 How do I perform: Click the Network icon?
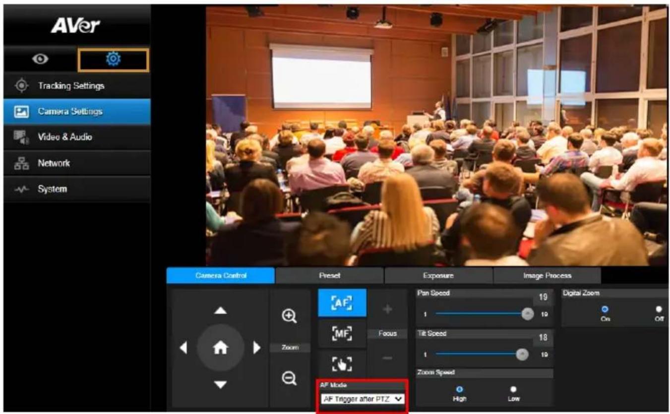coord(22,163)
